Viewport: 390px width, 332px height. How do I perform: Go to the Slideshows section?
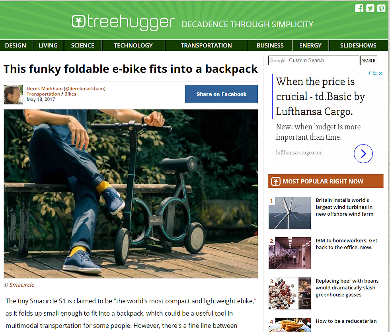coord(358,45)
